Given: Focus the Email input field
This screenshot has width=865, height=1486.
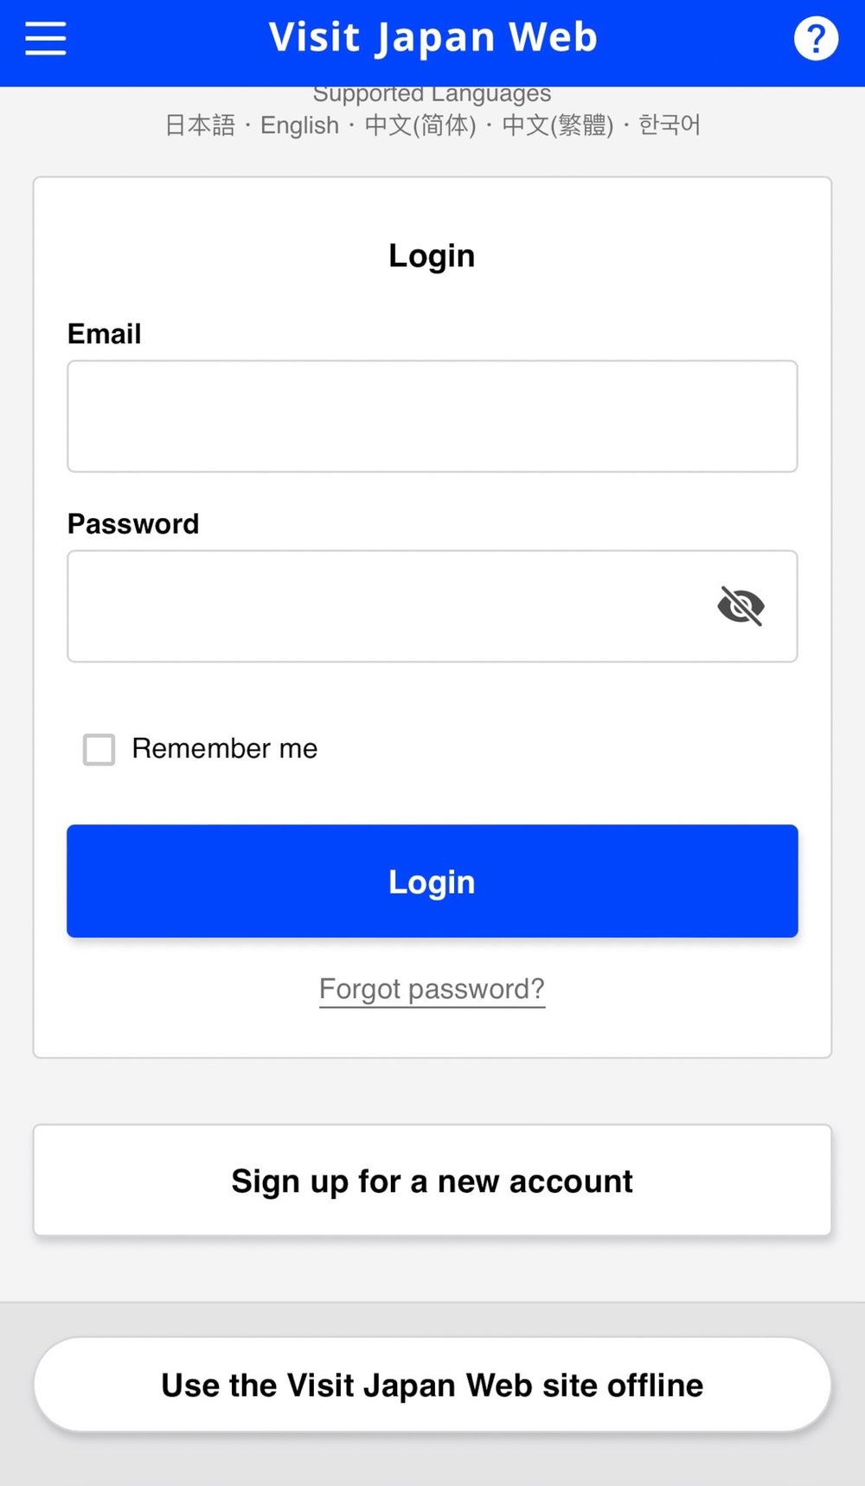Looking at the screenshot, I should click(432, 416).
